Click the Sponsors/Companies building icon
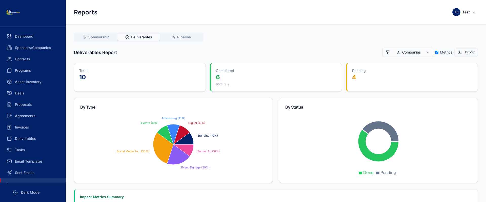This screenshot has width=486, height=202. click(9, 48)
